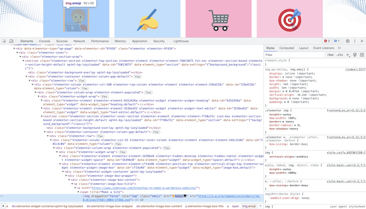The image size is (366, 209).
Task: Toggle the device toolbar icon
Action: tap(11, 41)
